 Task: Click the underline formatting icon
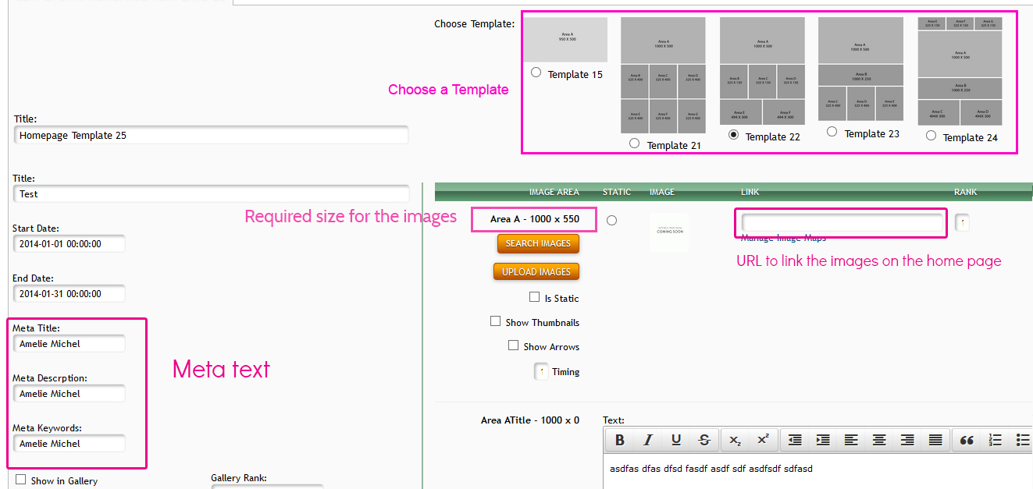[676, 440]
